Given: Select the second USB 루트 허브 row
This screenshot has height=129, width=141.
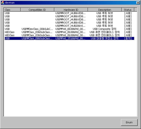Looking at the screenshot, I should tap(69, 16).
